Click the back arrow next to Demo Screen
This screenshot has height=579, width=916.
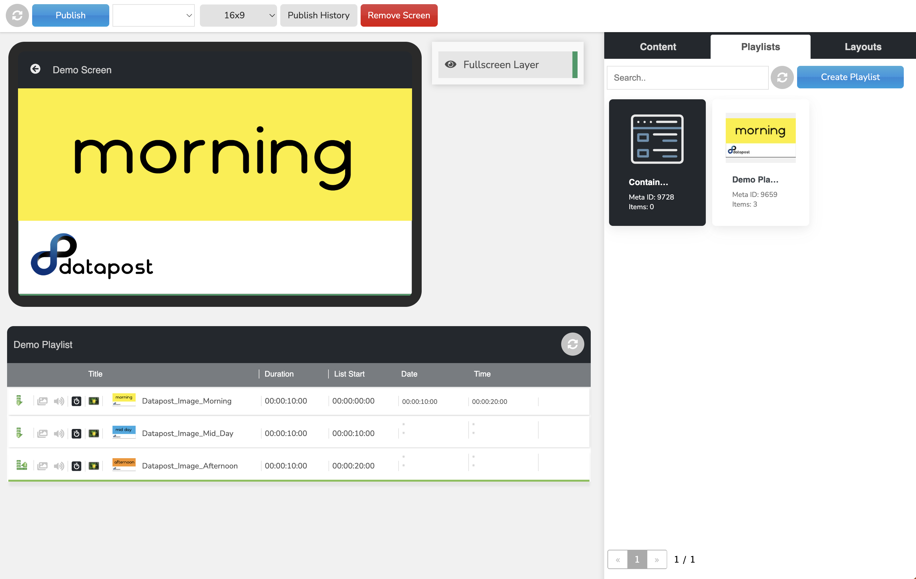35,69
